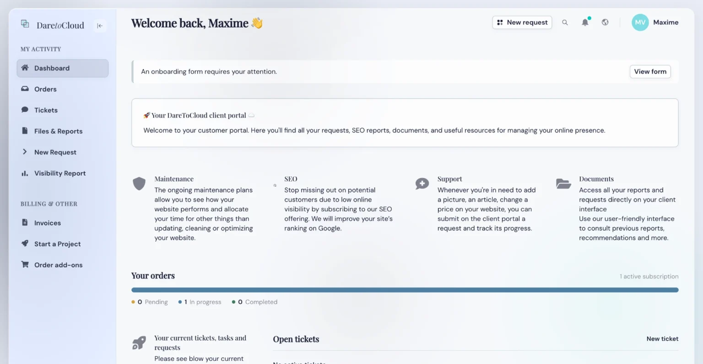Screen dimensions: 703x364
Task: Click the New request button
Action: (x=522, y=22)
